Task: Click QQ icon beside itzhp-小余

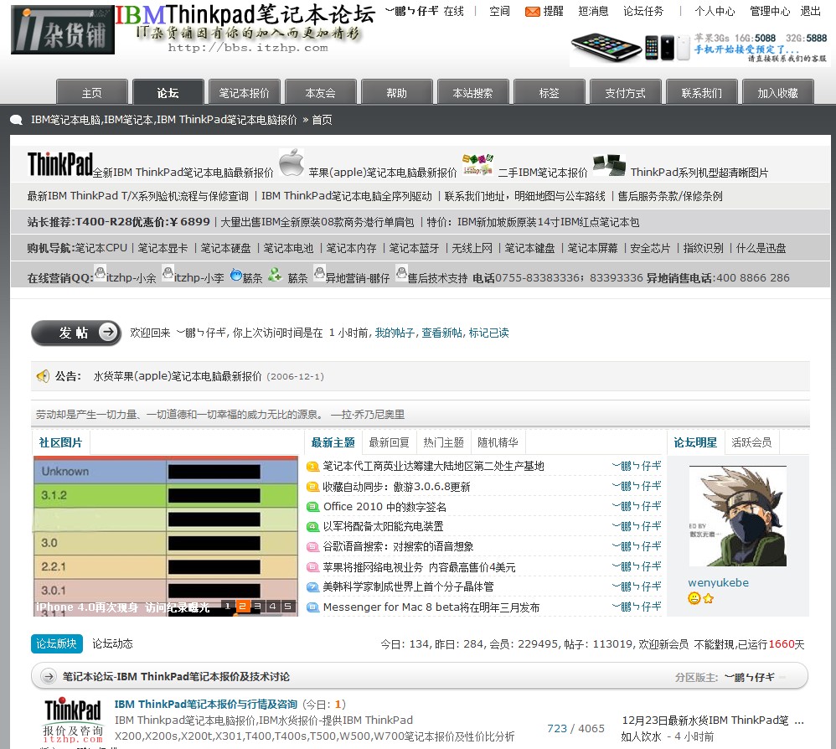Action: pos(101,272)
